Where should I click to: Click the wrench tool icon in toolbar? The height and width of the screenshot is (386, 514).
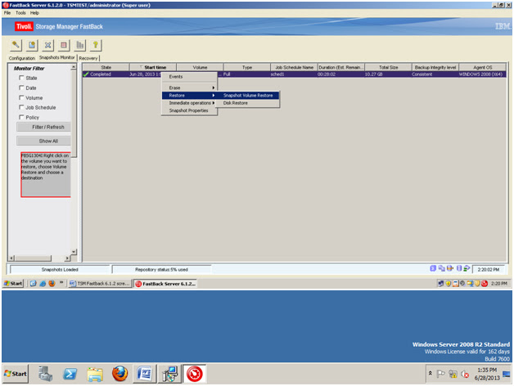pyautogui.click(x=16, y=45)
